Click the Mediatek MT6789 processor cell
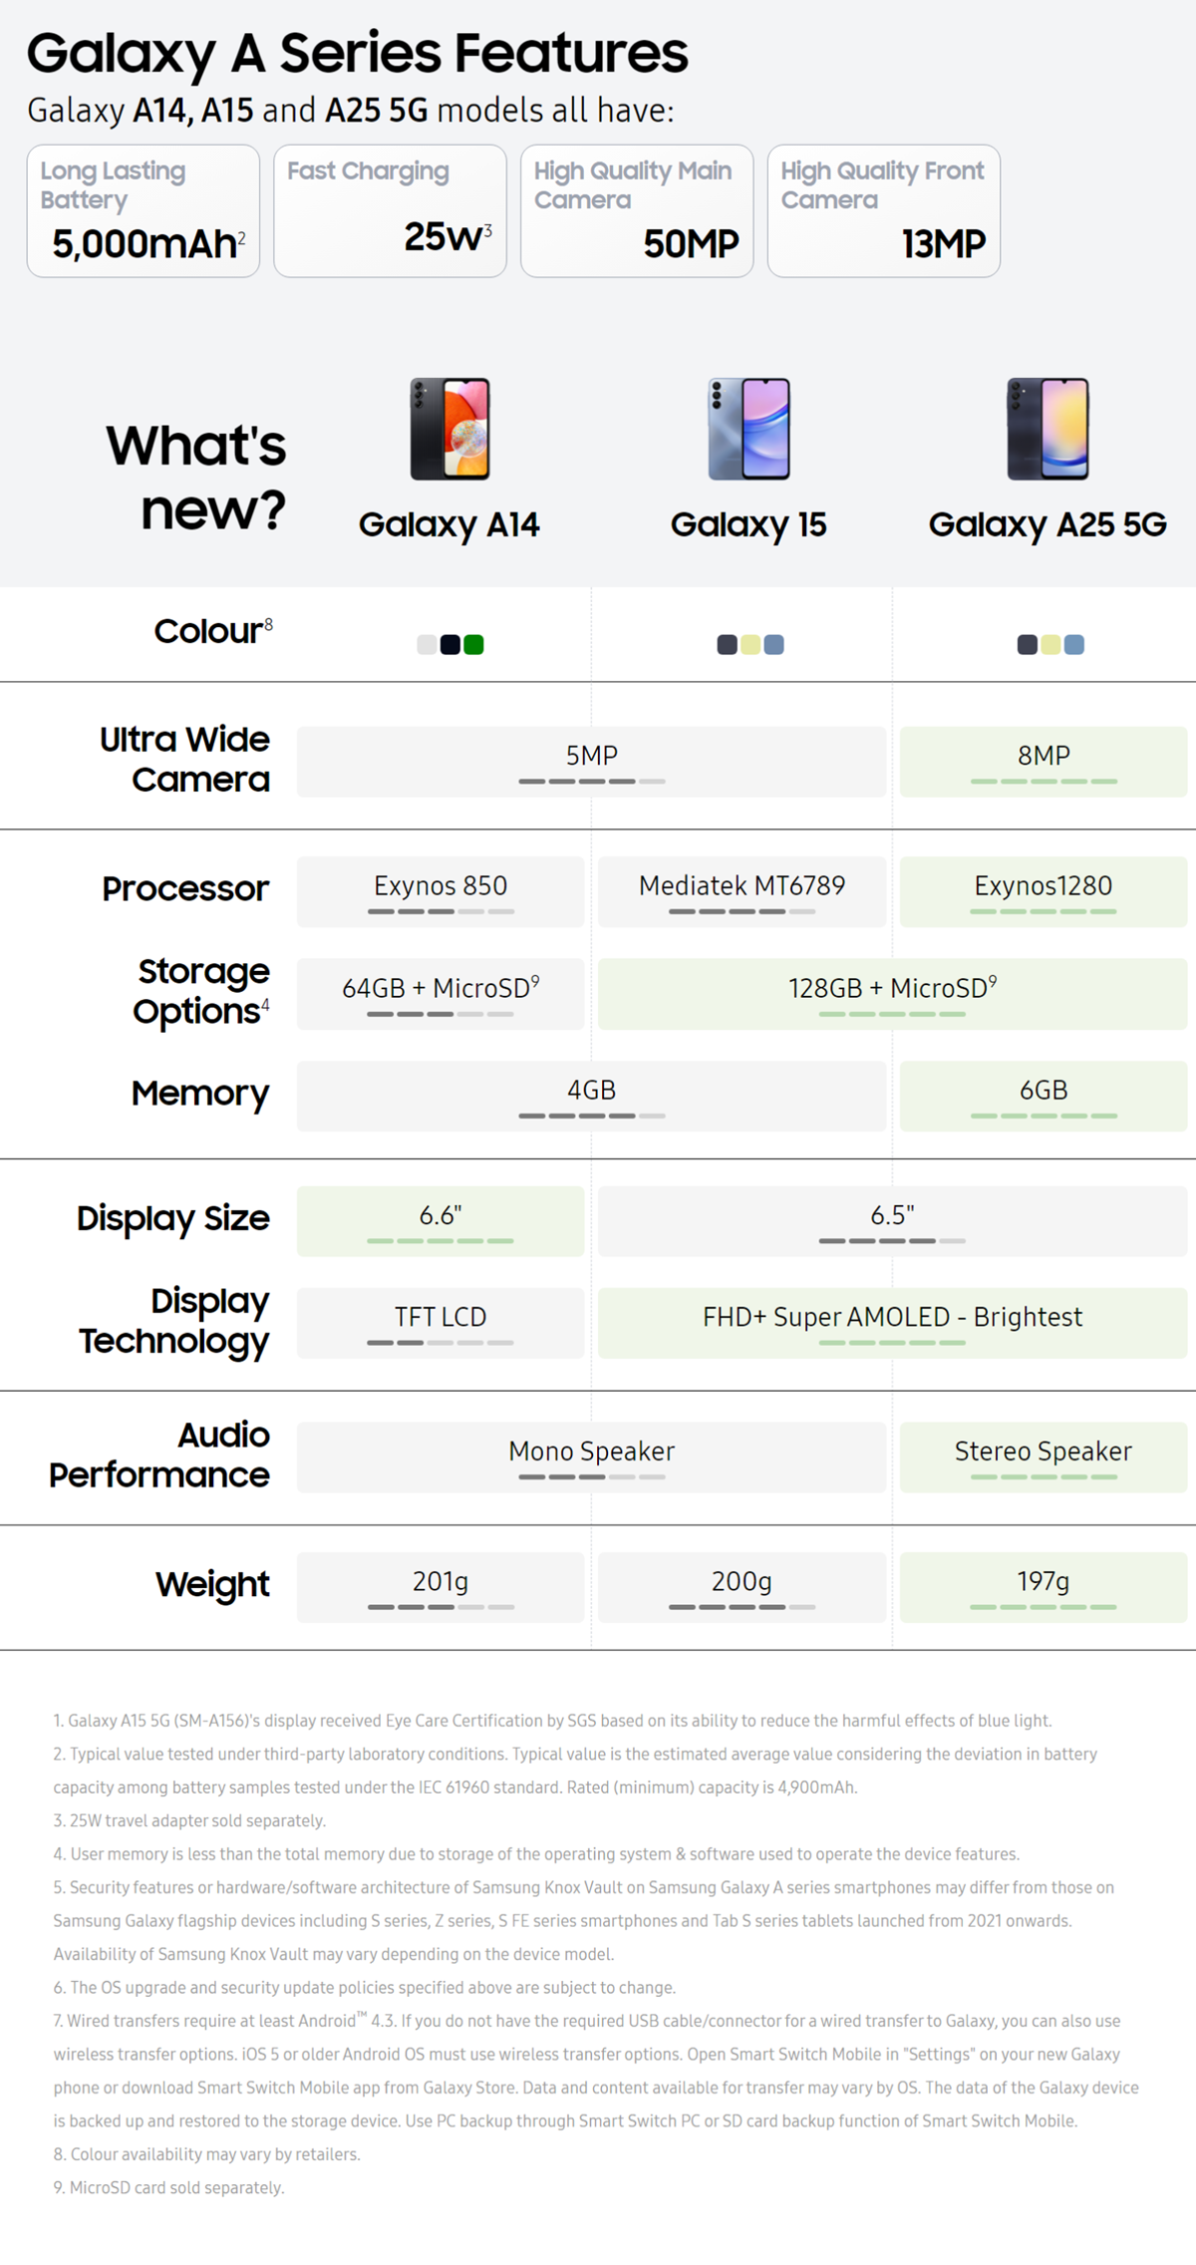 (x=742, y=891)
